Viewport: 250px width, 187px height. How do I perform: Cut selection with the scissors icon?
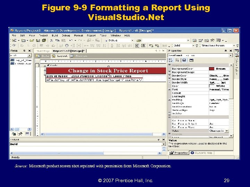point(51,41)
